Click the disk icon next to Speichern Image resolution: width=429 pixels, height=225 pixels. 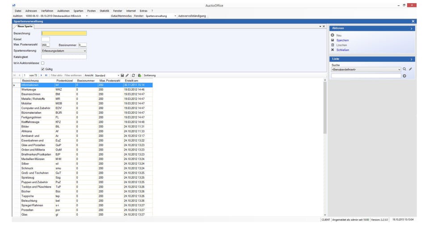(332, 40)
